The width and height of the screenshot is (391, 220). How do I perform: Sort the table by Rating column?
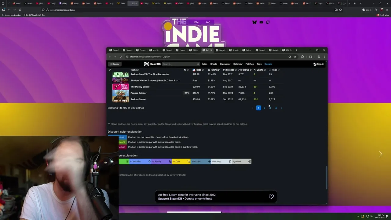pos(214,70)
